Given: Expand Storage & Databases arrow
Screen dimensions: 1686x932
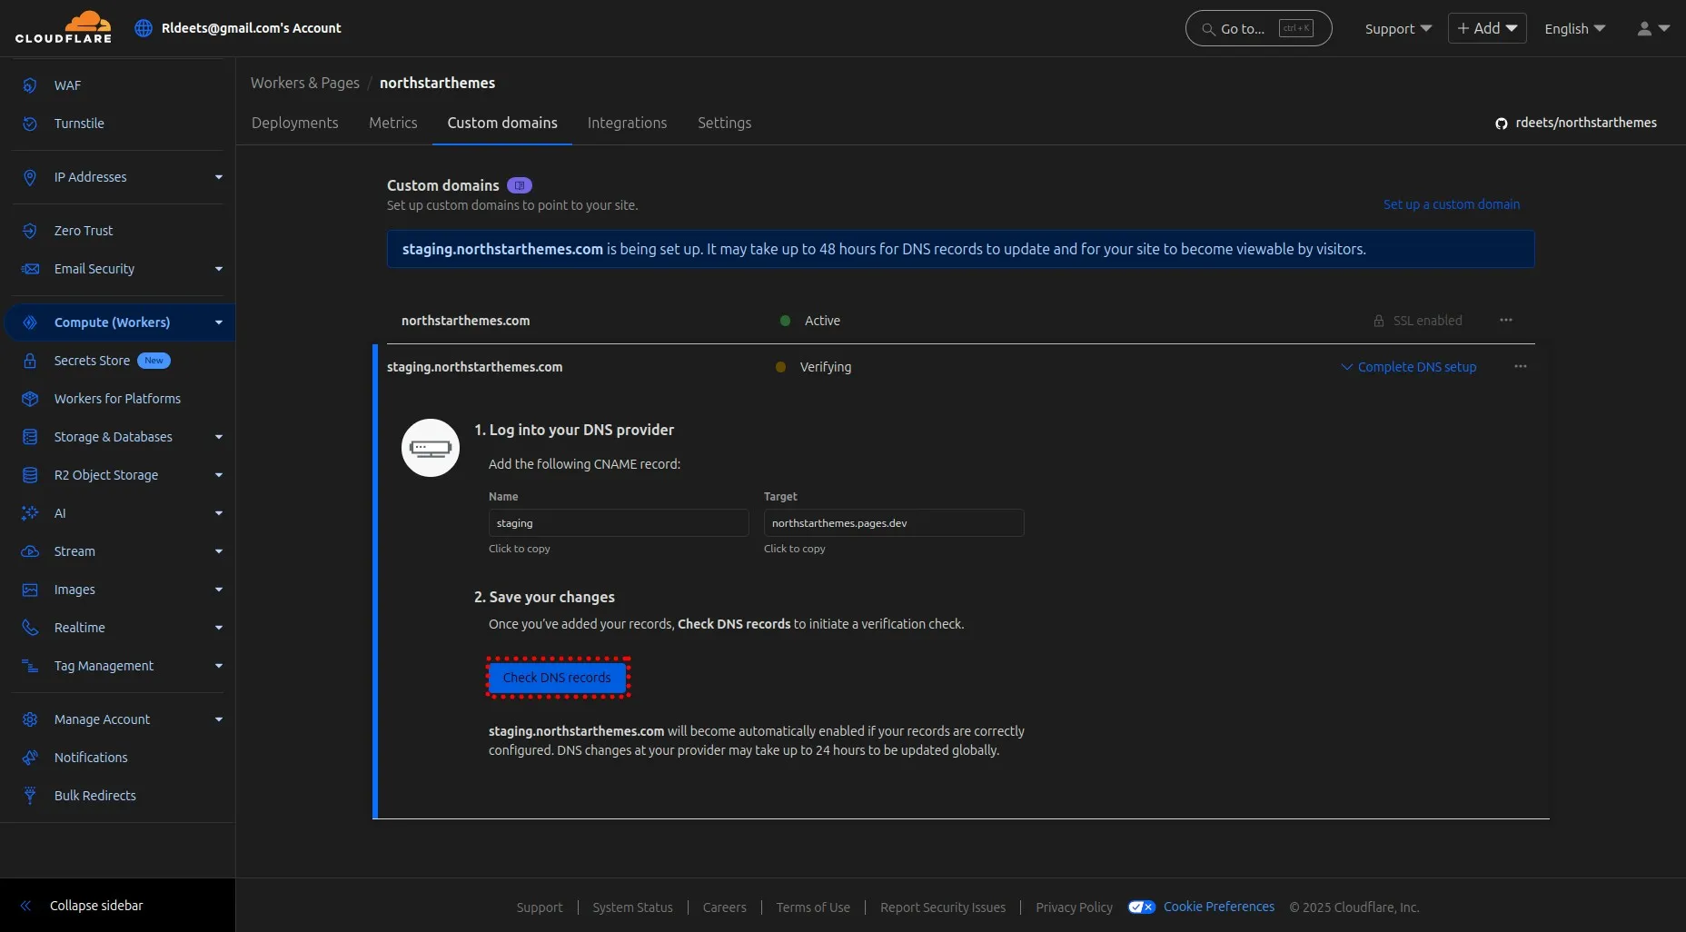Looking at the screenshot, I should point(219,437).
